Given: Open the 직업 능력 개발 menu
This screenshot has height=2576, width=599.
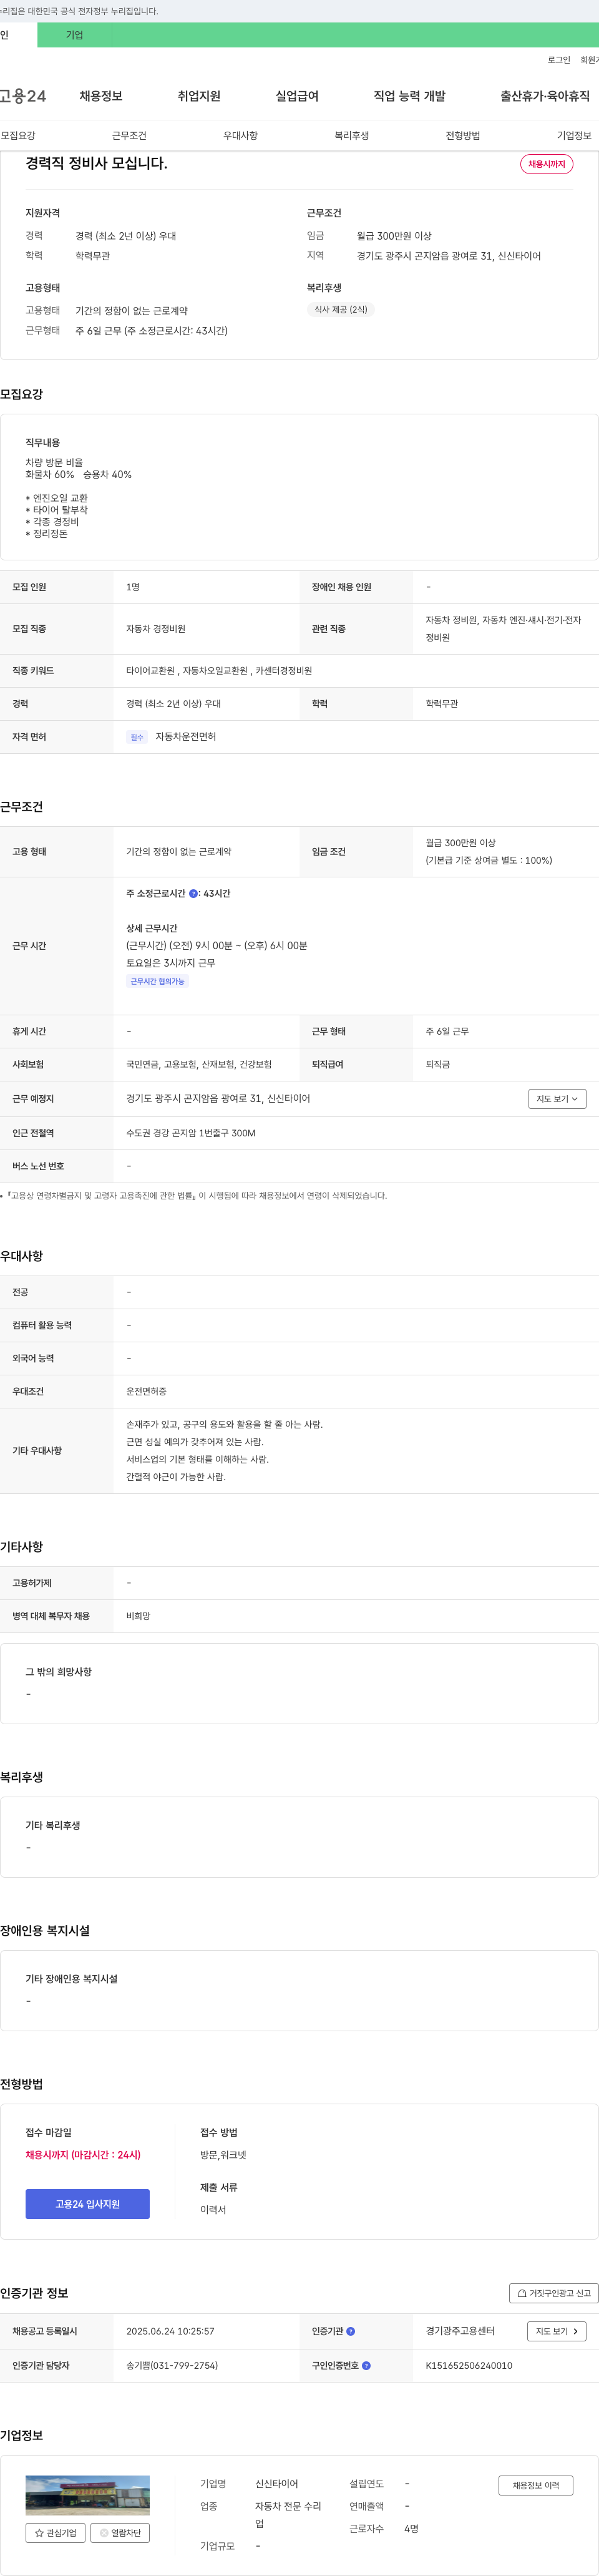Looking at the screenshot, I should pos(409,96).
